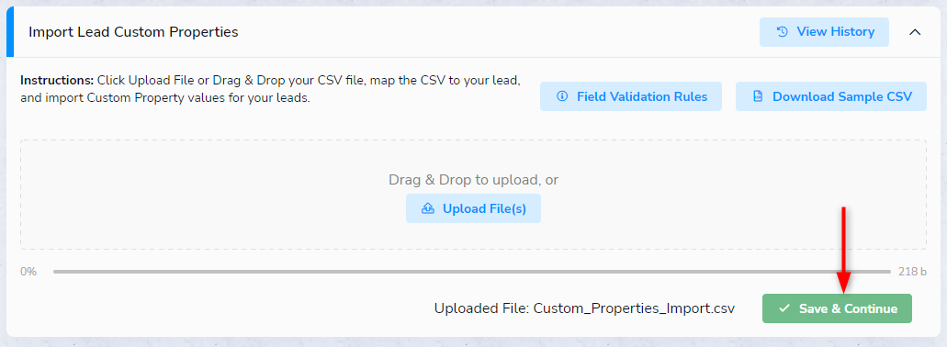
Task: Click the Upload File(s) button
Action: pos(473,208)
